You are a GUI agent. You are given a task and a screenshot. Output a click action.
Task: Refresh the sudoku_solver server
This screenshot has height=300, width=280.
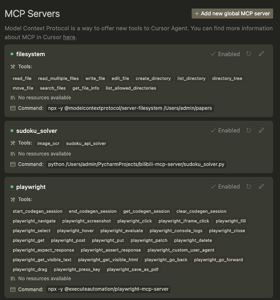pyautogui.click(x=248, y=130)
